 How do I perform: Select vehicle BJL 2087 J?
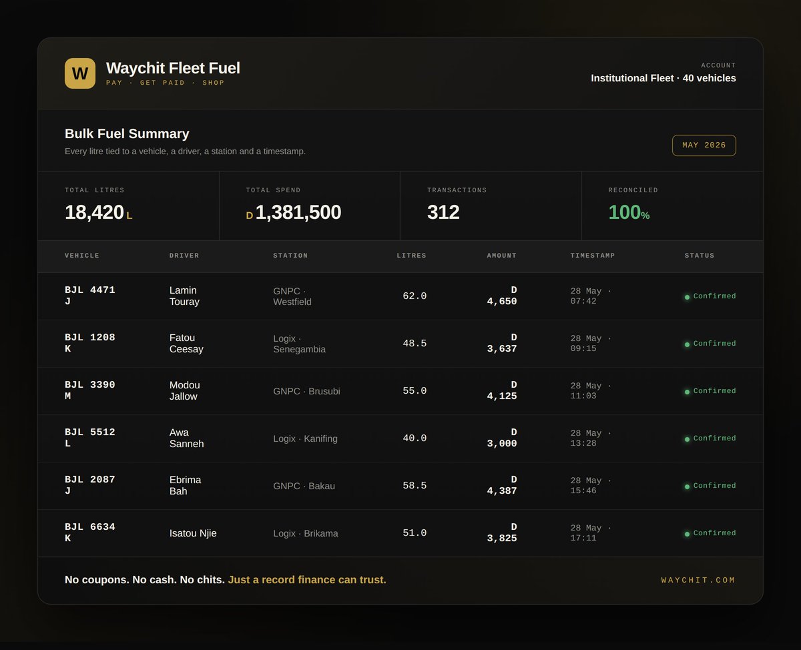pyautogui.click(x=90, y=485)
